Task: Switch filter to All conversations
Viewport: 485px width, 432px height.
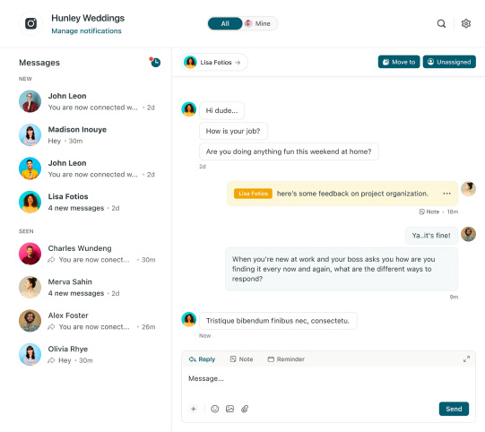Action: coord(225,23)
